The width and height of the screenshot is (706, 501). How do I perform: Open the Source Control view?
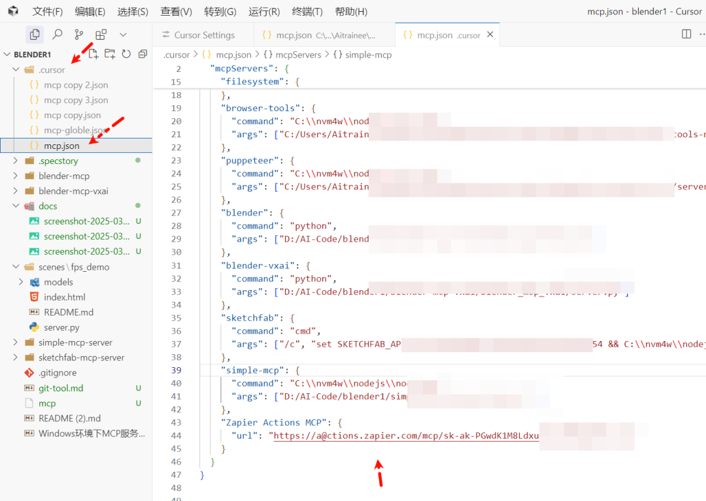point(79,35)
